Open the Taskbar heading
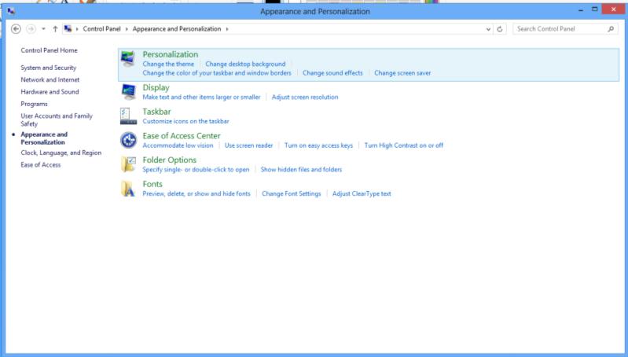The image size is (628, 357). pyautogui.click(x=156, y=112)
